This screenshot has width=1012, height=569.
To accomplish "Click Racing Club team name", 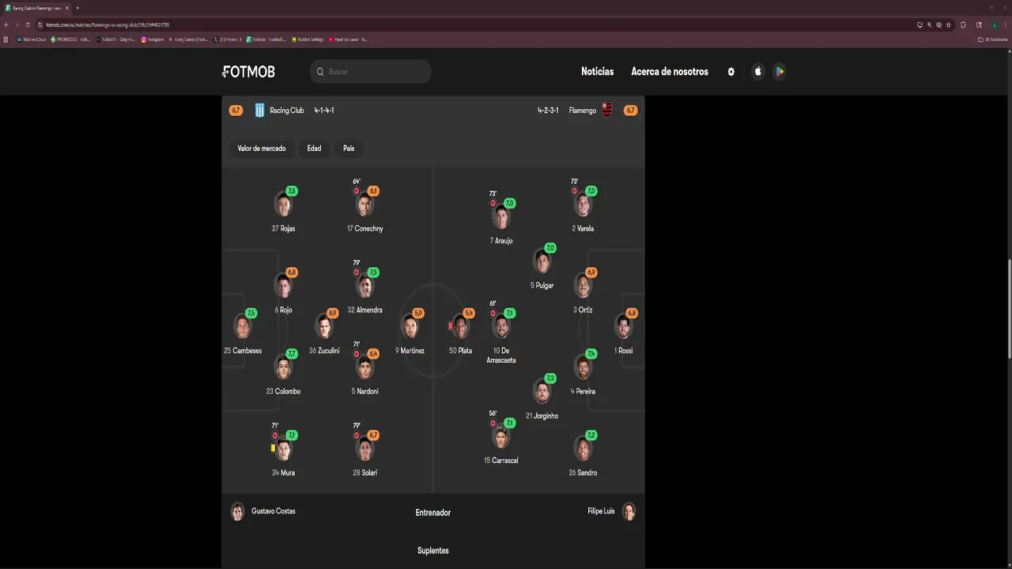I will tap(287, 111).
